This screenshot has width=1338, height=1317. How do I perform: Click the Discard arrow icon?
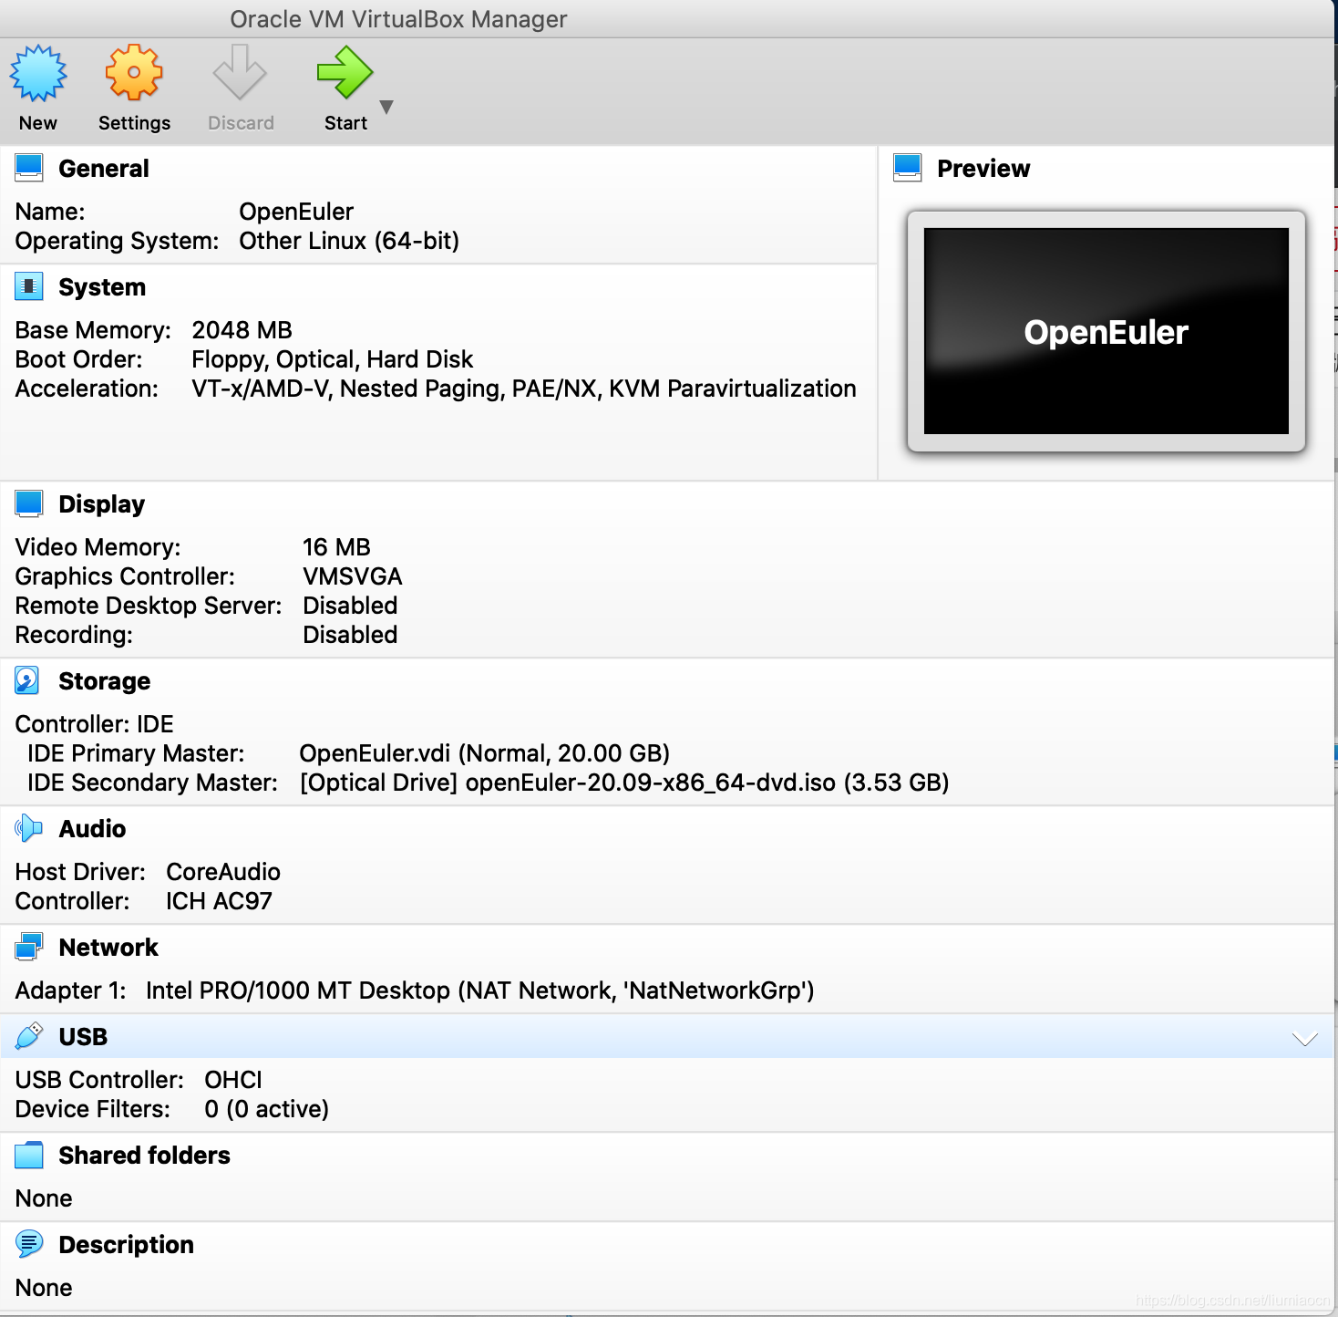240,72
